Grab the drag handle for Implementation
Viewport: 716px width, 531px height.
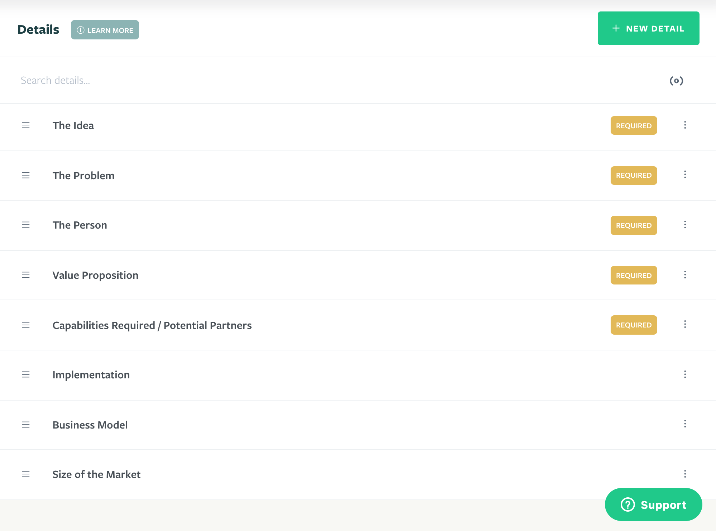[x=25, y=374]
